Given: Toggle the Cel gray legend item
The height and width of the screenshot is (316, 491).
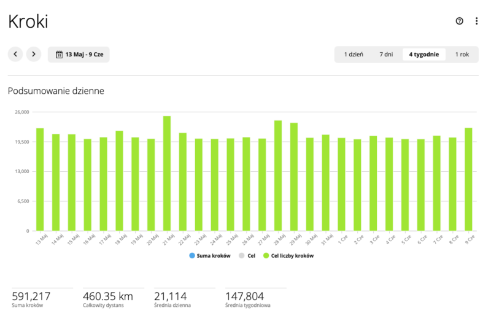Looking at the screenshot, I should point(247,255).
